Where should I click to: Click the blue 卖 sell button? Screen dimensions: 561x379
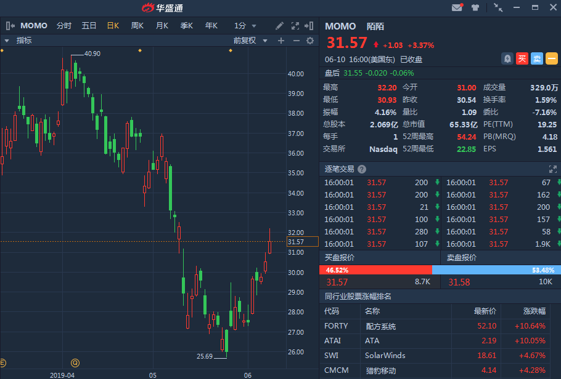pyautogui.click(x=537, y=58)
